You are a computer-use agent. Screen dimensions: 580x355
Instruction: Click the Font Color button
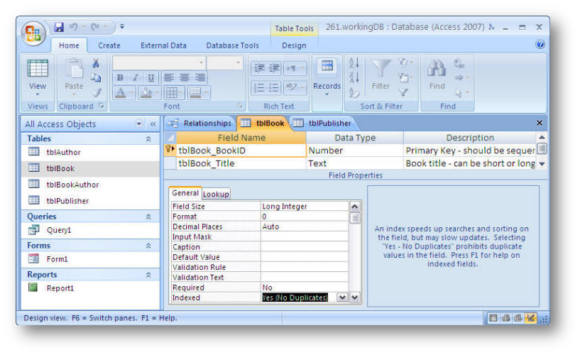(120, 93)
